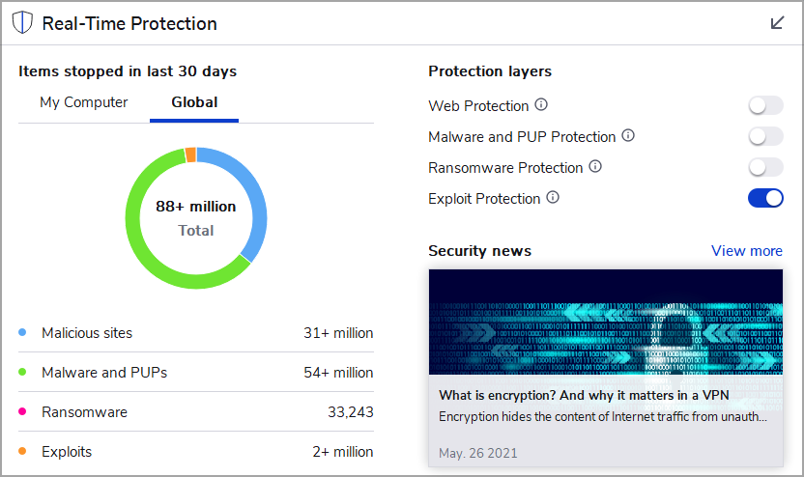This screenshot has width=804, height=477.
Task: Click the 88+ million total donut chart
Action: [x=196, y=218]
